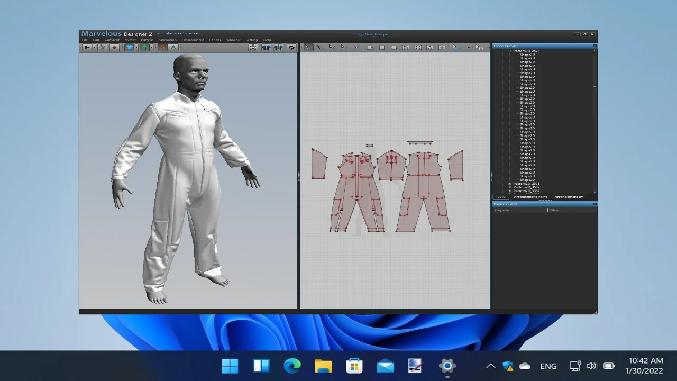Click the blue shirt garment display icon

(x=129, y=47)
